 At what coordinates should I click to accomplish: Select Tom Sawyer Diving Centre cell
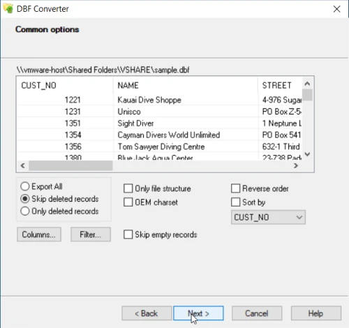(186, 147)
